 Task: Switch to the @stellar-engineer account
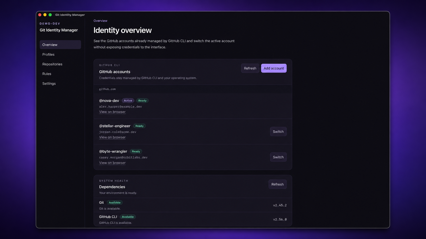pyautogui.click(x=278, y=132)
